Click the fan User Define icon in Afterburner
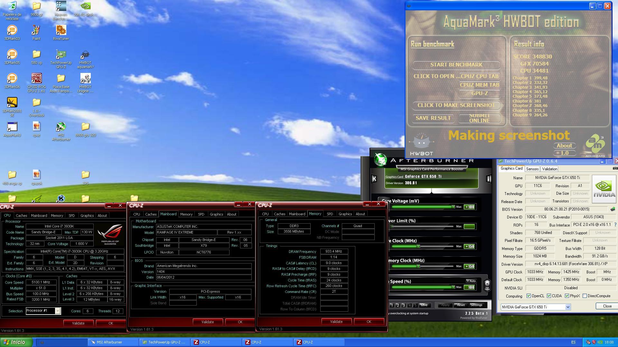The height and width of the screenshot is (347, 618). [487, 285]
